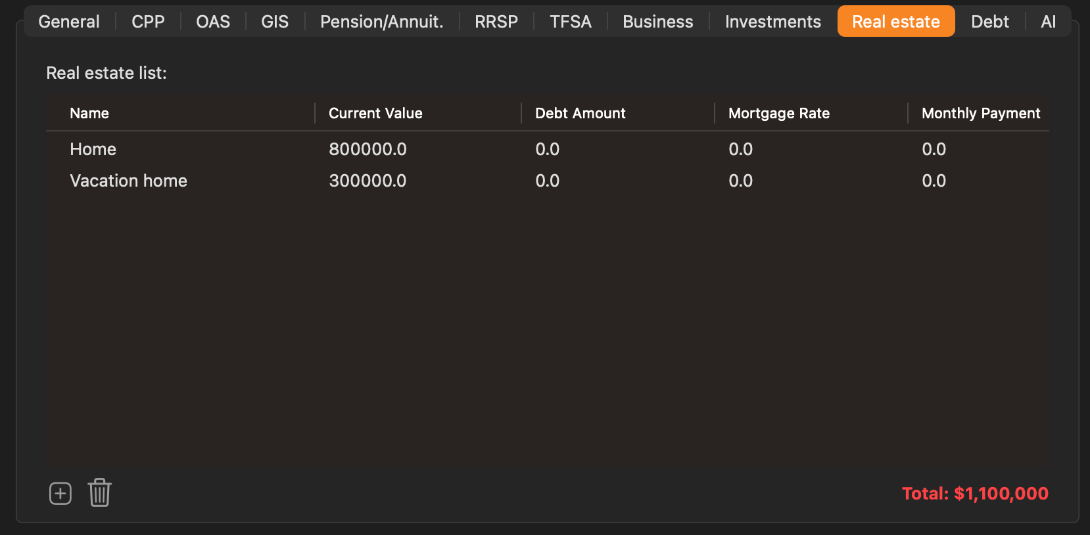Viewport: 1090px width, 535px height.
Task: Switch to the General tab
Action: coord(69,22)
